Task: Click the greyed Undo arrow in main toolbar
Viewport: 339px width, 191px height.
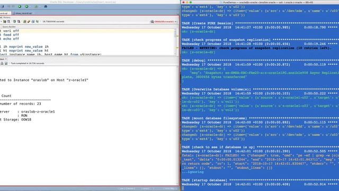Action: click(x=9, y=6)
